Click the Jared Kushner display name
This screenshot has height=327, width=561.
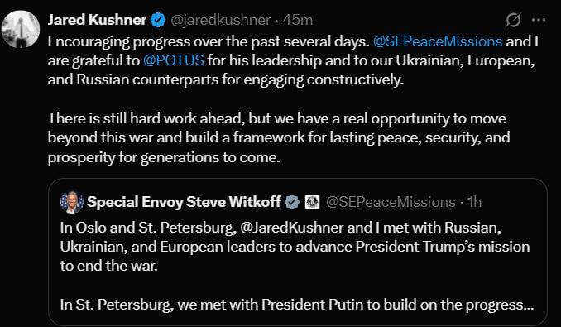[97, 20]
